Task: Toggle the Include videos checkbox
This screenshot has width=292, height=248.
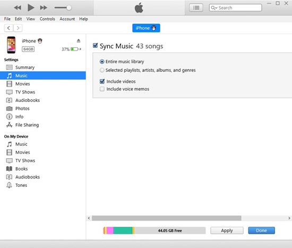Action: click(102, 81)
